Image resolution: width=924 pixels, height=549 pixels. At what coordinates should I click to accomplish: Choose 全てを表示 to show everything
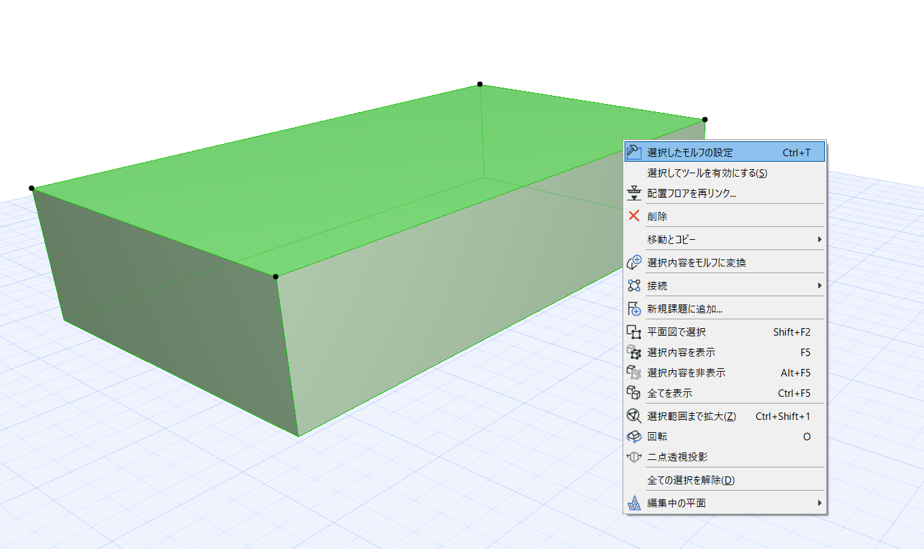click(x=725, y=393)
